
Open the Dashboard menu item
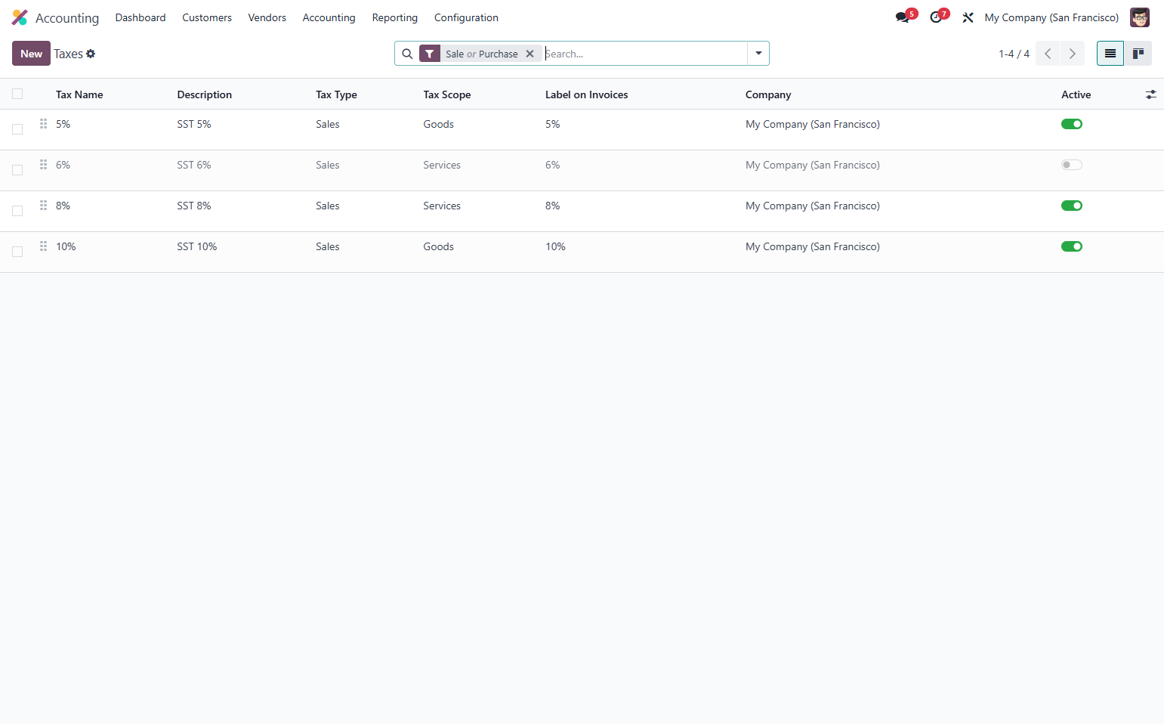click(140, 17)
